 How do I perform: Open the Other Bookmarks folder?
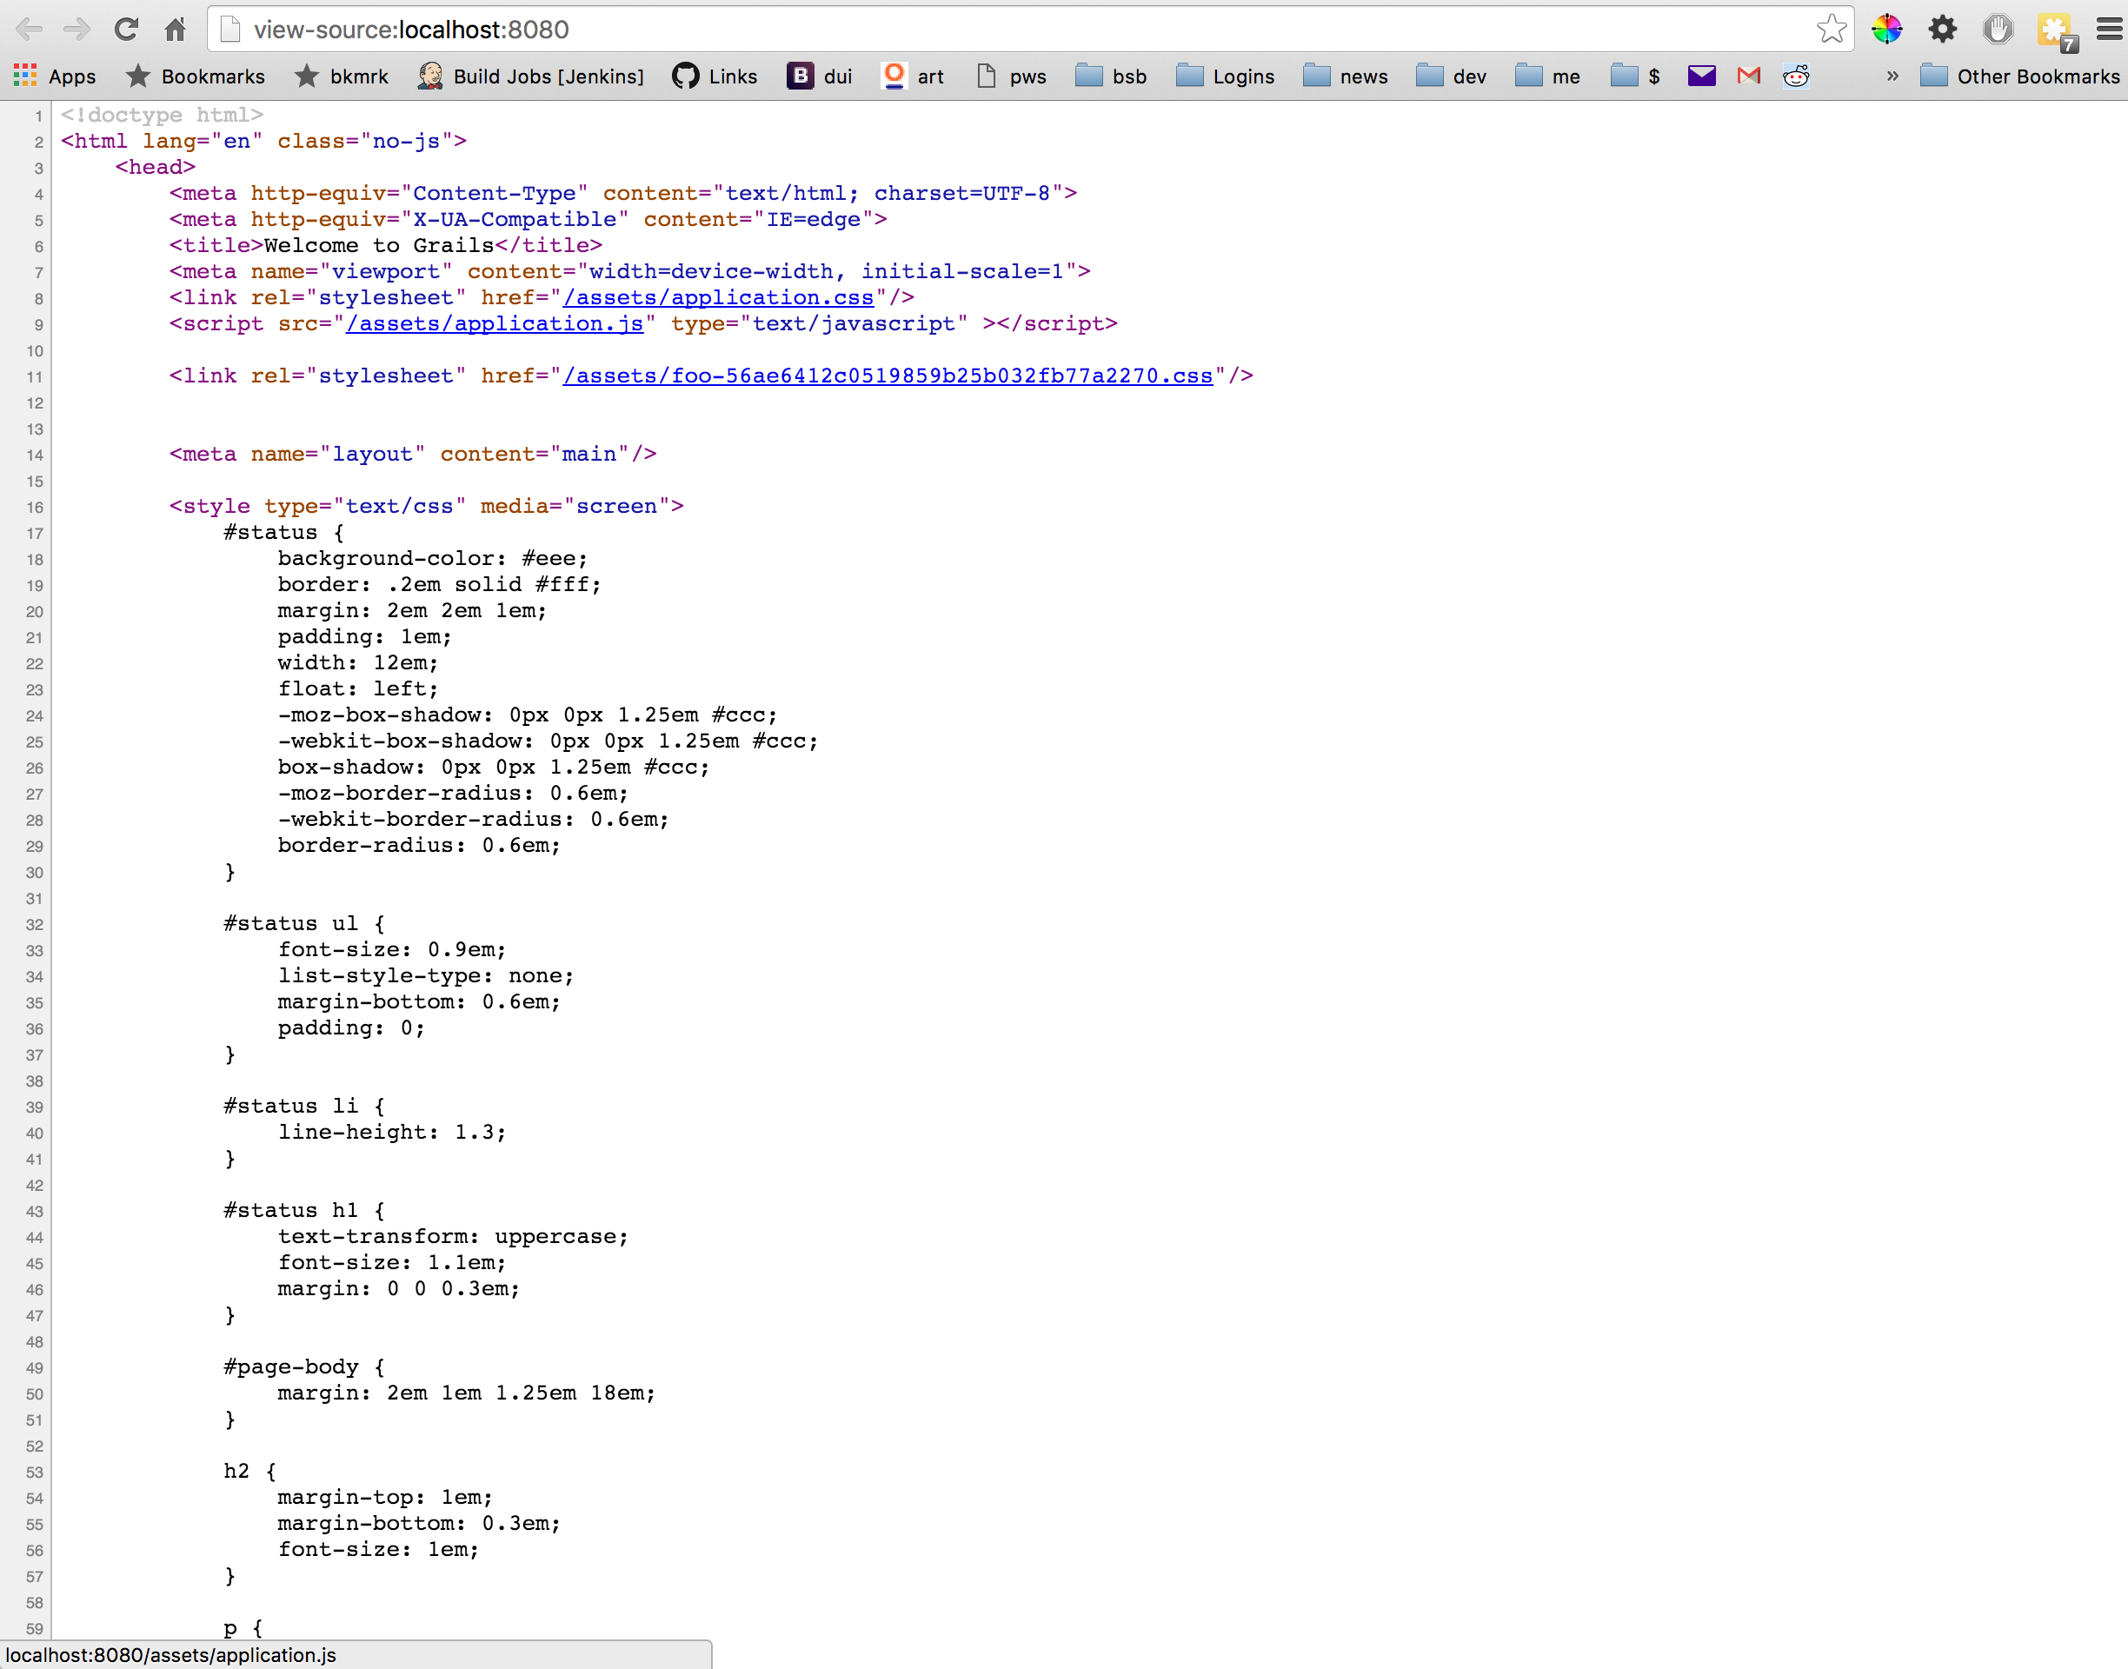point(2019,76)
